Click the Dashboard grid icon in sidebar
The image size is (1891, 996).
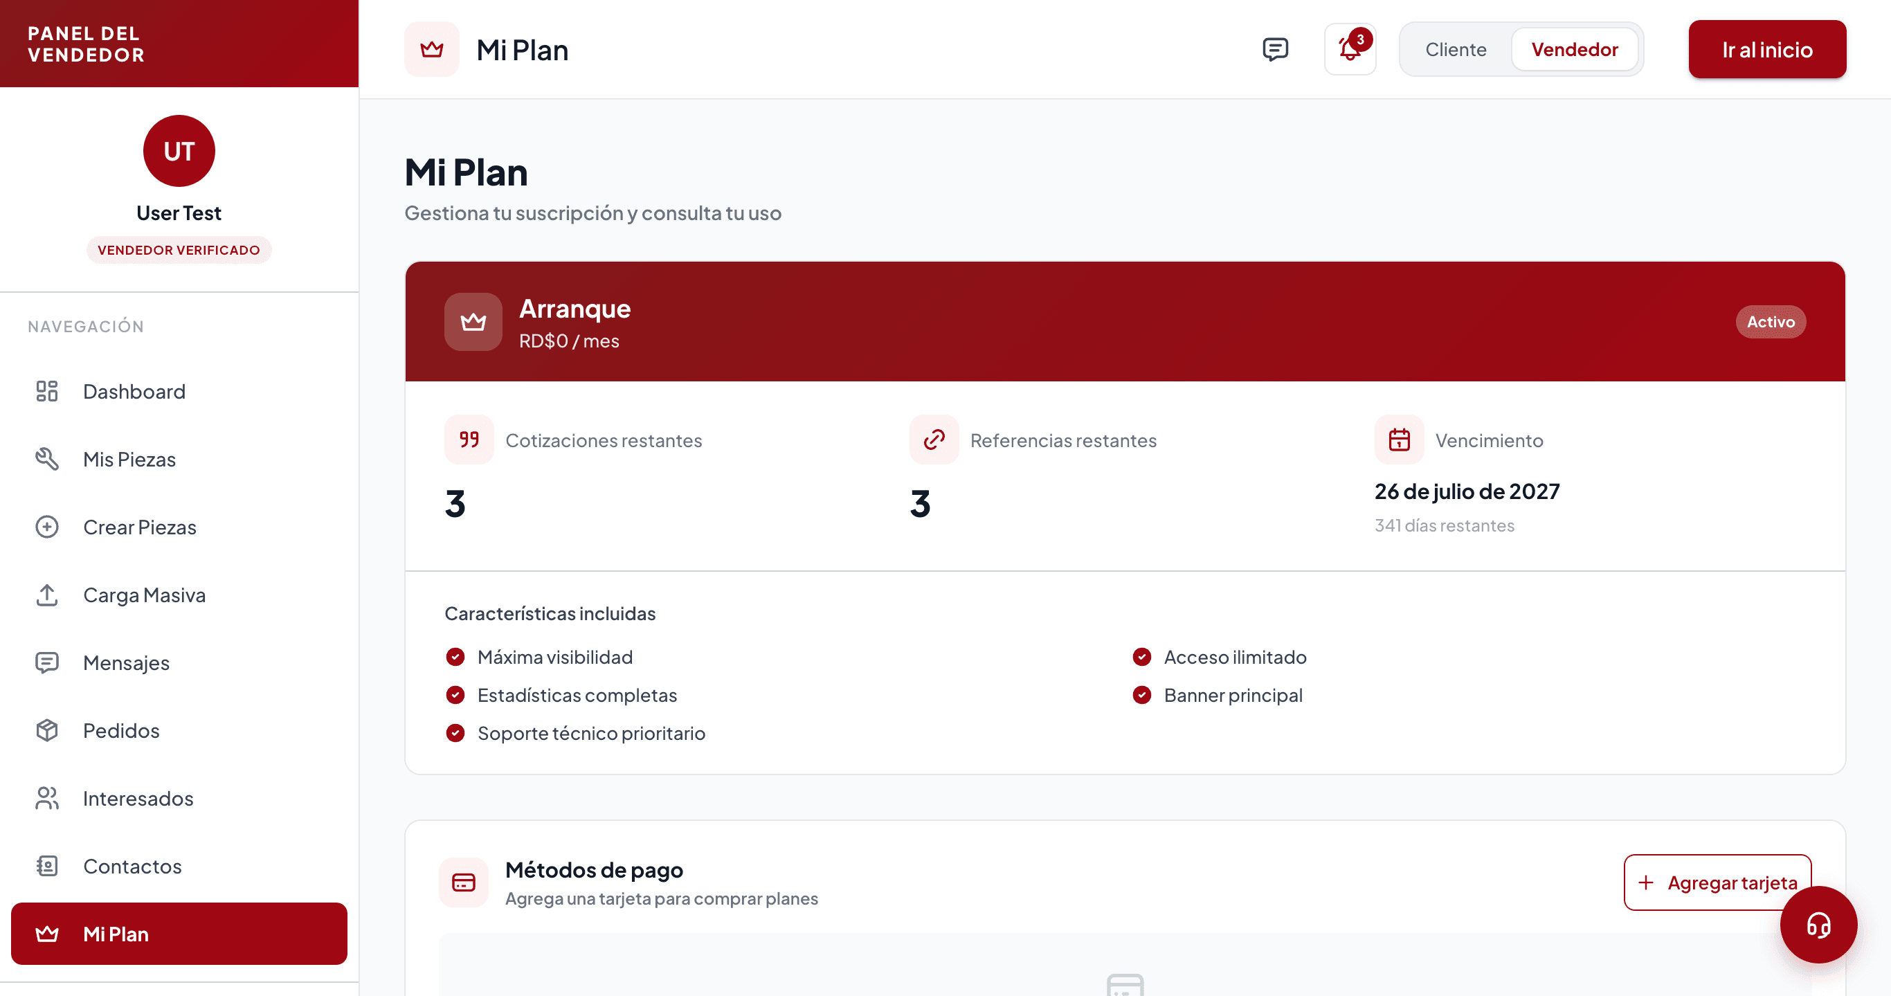coord(47,391)
